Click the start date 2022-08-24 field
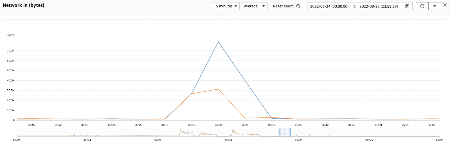450x143 pixels. pos(329,6)
